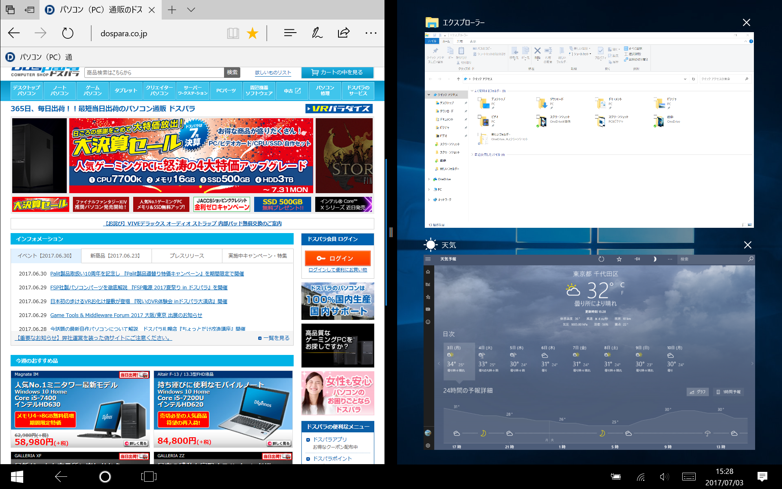Show tabs you've set aside in Edge
The height and width of the screenshot is (489, 782).
10,10
